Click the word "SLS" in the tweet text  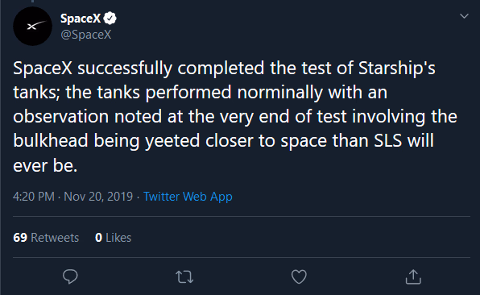point(387,140)
